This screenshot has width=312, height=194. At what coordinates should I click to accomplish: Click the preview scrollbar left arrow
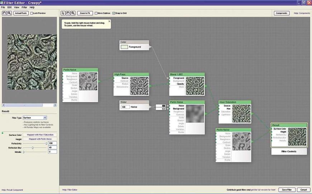pos(4,105)
